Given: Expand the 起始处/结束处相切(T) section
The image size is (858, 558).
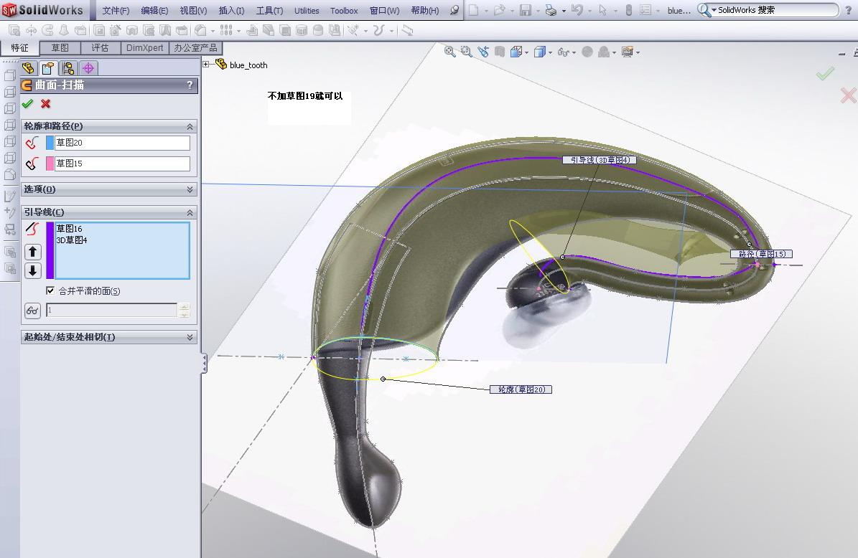Looking at the screenshot, I should click(190, 337).
